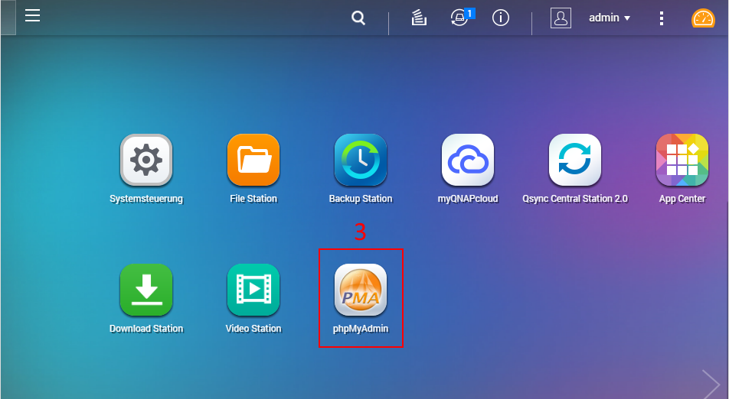This screenshot has width=729, height=399.
Task: Open the phpMyAdmin PMA icon
Action: [361, 290]
